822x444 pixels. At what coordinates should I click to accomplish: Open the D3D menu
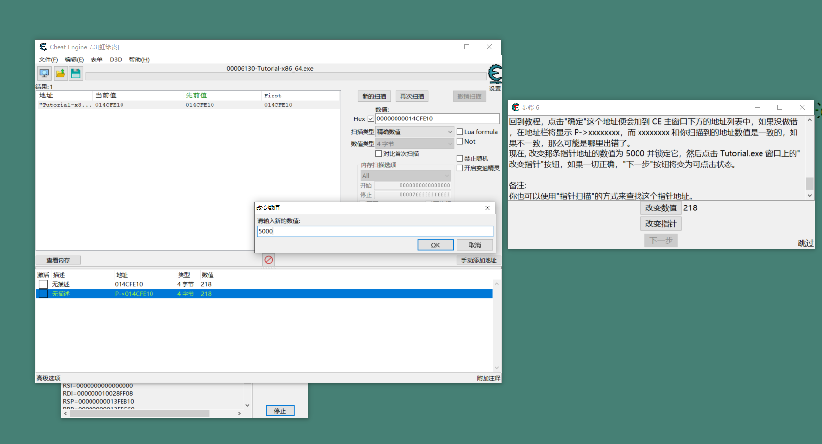click(116, 59)
